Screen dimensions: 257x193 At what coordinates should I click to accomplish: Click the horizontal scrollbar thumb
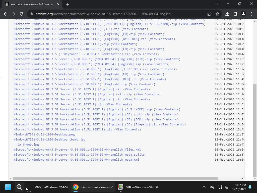115,179
